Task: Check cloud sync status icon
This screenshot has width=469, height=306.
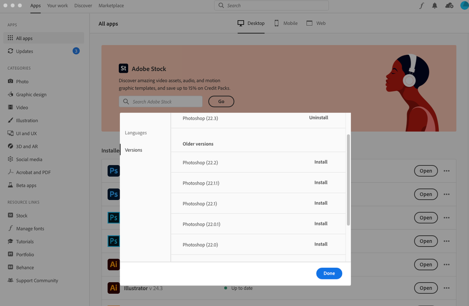Action: (449, 6)
